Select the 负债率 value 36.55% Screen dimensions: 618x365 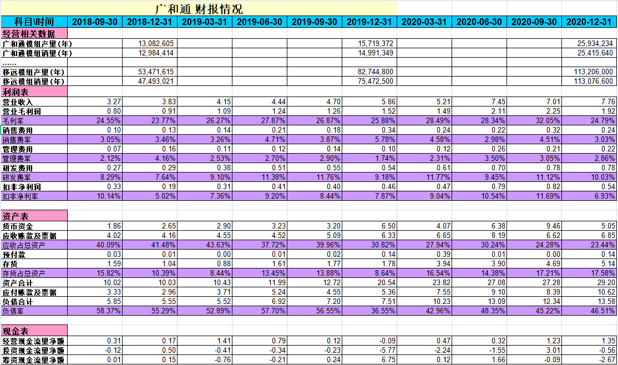(x=369, y=311)
